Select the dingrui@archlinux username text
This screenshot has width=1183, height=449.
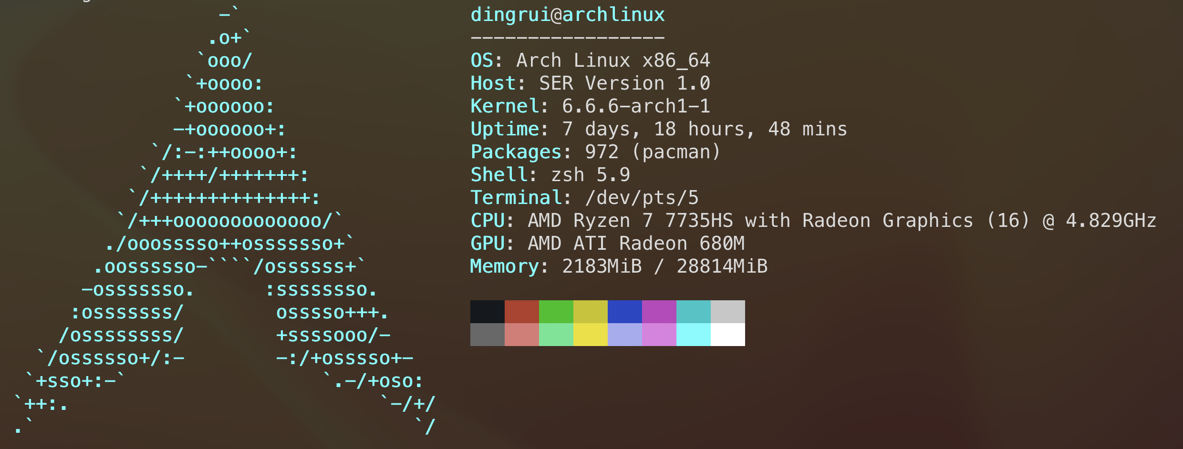pyautogui.click(x=568, y=14)
